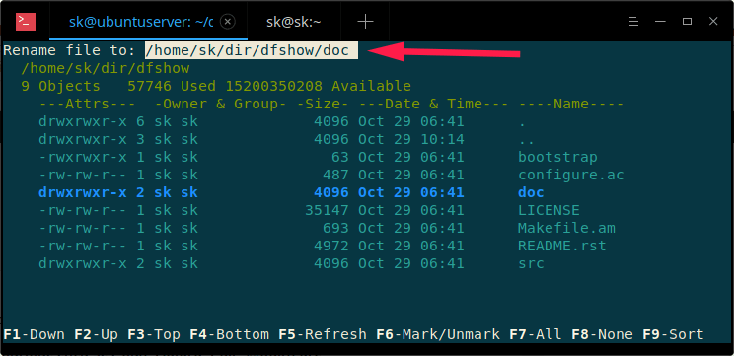Click the F7-All function key label
The width and height of the screenshot is (734, 356).
pyautogui.click(x=536, y=335)
